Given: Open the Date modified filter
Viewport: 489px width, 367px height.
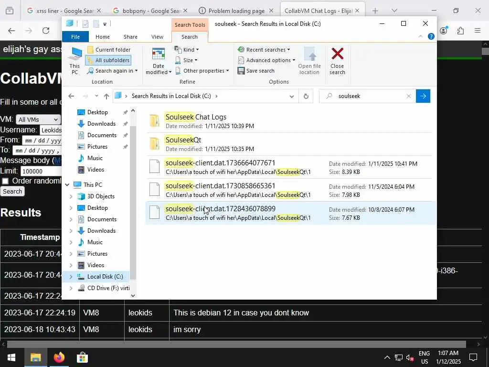Looking at the screenshot, I should click(x=159, y=61).
